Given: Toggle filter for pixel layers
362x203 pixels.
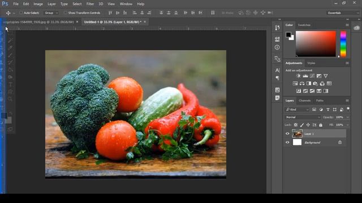Looking at the screenshot, I should point(314,109).
